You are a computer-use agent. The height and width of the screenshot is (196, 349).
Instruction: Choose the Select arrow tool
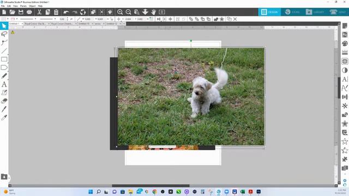tap(4, 26)
